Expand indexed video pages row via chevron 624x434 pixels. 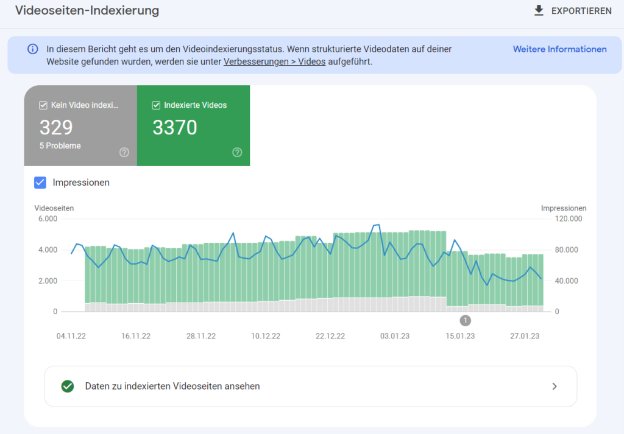tap(554, 386)
